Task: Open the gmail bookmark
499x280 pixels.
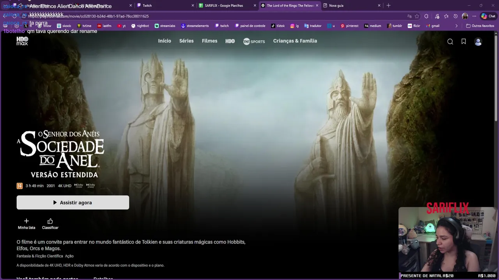Action: 433,26
